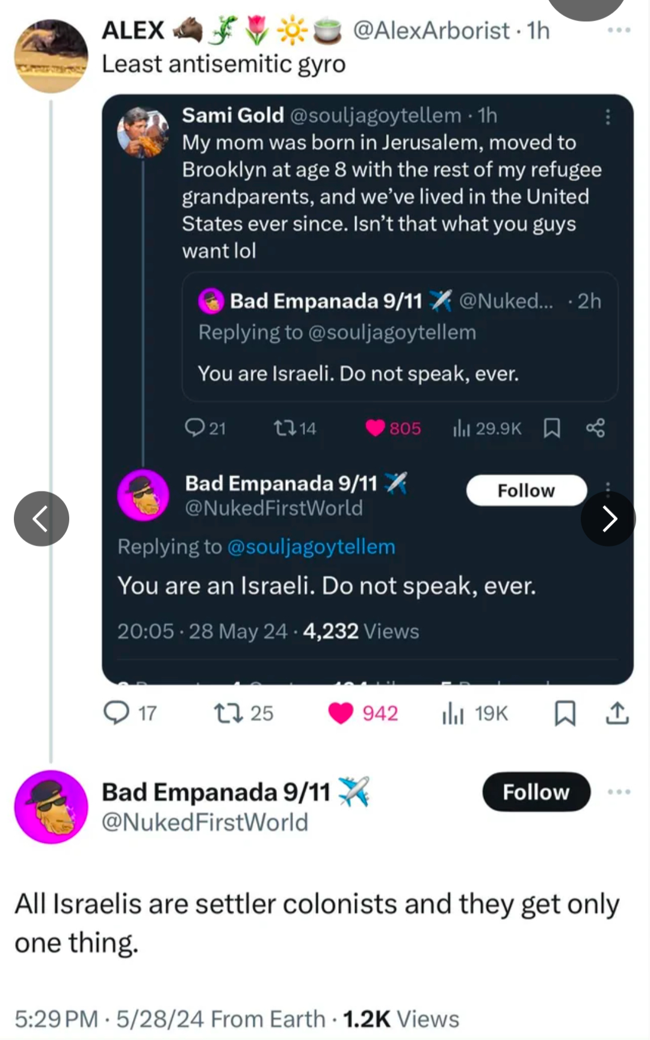Bookmark ALEX's post
650x1040 pixels.
pyautogui.click(x=565, y=713)
